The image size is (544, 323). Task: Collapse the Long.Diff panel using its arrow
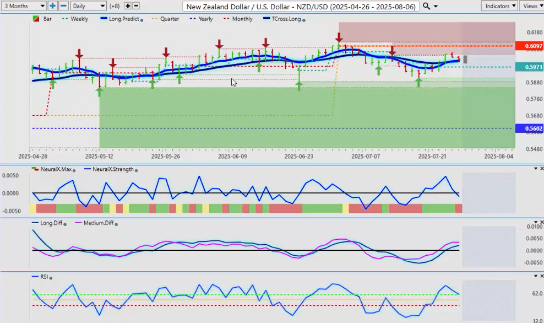pos(535,222)
